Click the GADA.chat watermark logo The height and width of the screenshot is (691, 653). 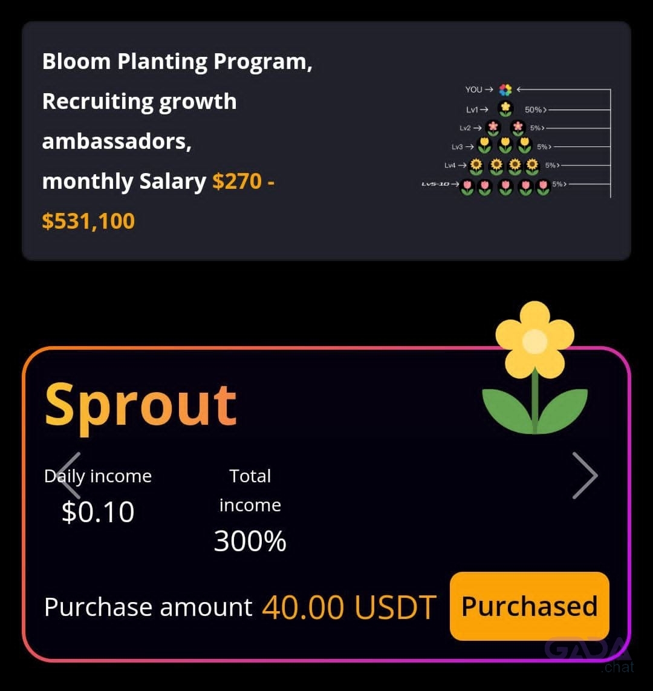(x=589, y=655)
